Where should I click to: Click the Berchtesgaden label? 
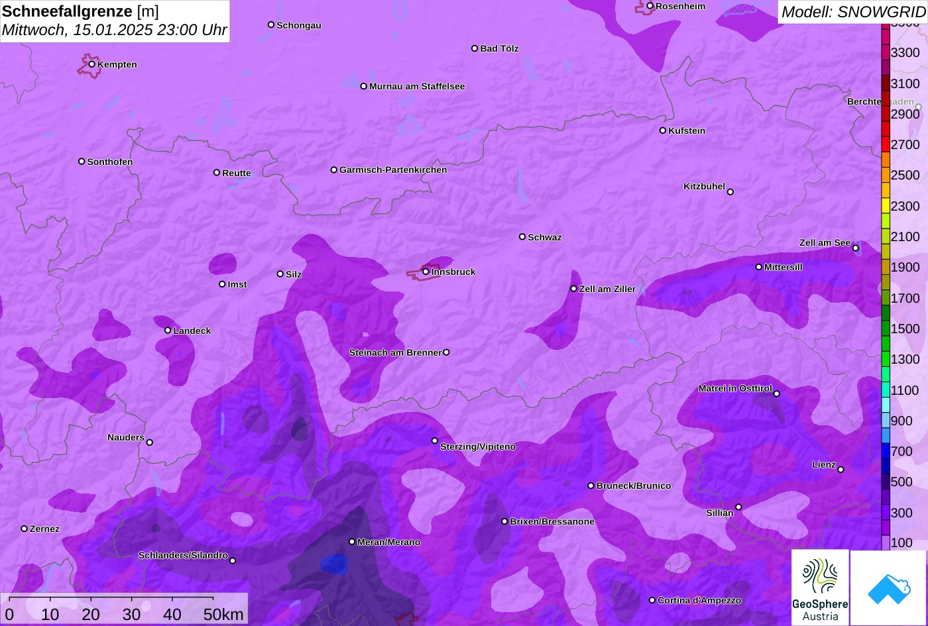[880, 101]
